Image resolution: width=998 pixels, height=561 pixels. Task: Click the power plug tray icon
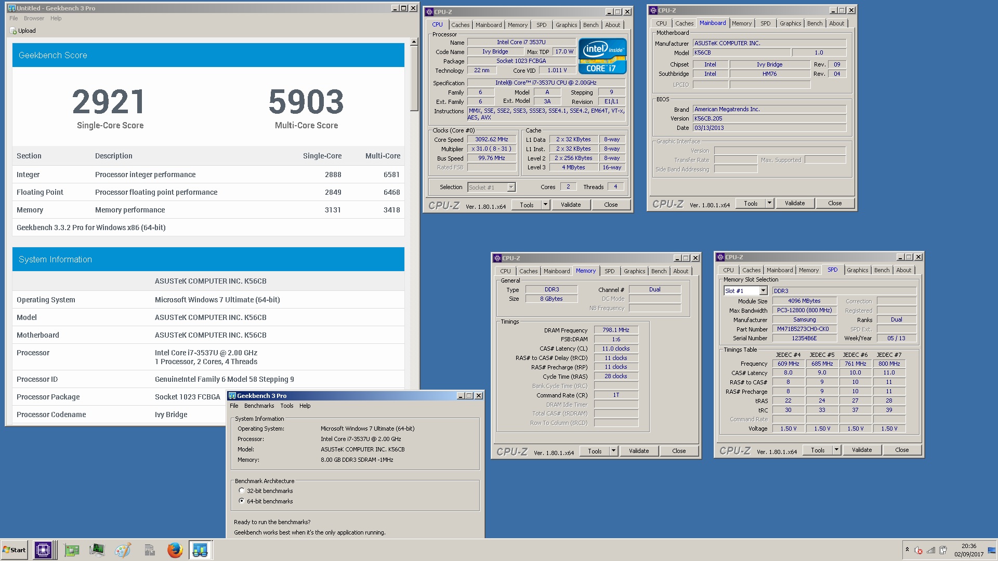[x=943, y=550]
